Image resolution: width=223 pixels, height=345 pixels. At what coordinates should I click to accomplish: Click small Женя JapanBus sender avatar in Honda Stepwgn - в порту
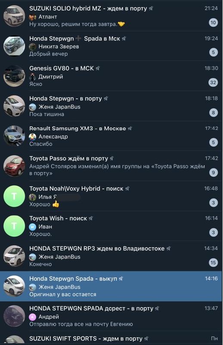[x=33, y=107]
